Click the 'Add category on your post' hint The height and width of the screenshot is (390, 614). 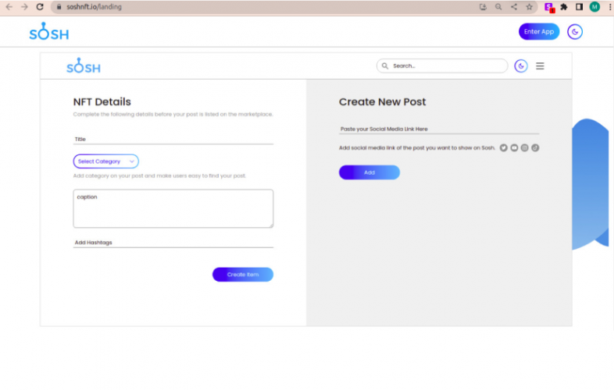(x=159, y=175)
